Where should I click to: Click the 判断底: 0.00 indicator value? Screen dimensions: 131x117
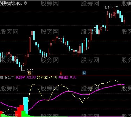tap(68, 77)
